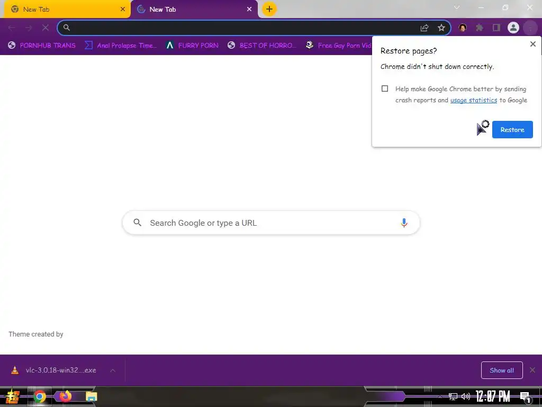Dismiss the Restore pages popup

(532, 44)
